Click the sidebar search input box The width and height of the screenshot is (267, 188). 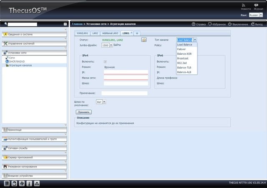[x=22, y=24]
